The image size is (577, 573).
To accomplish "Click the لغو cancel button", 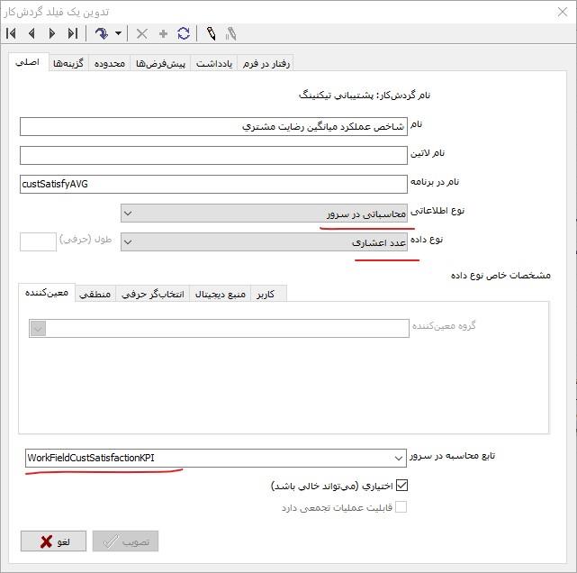I will pos(53,541).
